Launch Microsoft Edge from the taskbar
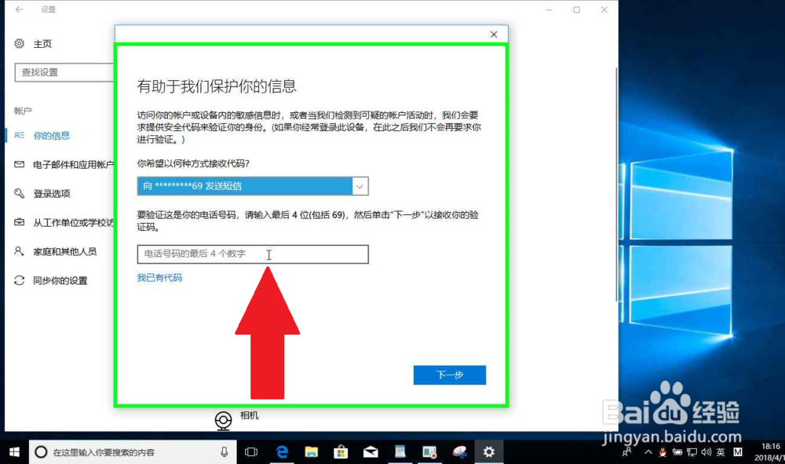The width and height of the screenshot is (785, 464). tap(282, 451)
